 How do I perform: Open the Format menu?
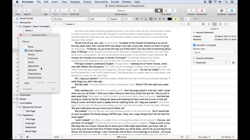115,2
